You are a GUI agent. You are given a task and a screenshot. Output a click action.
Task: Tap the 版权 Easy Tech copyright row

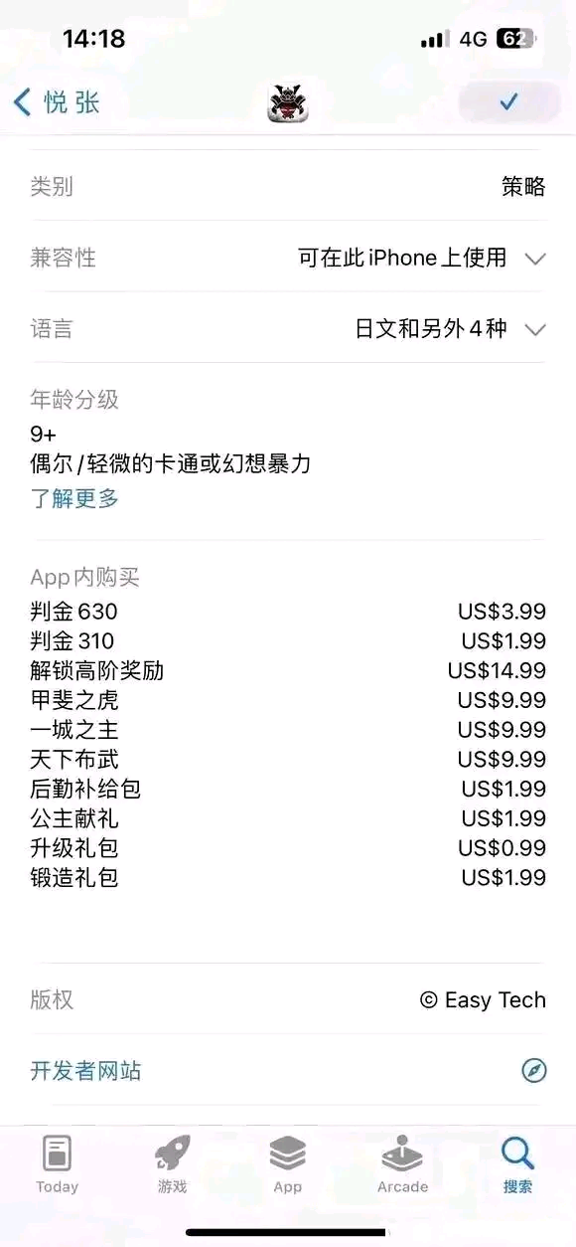(288, 999)
